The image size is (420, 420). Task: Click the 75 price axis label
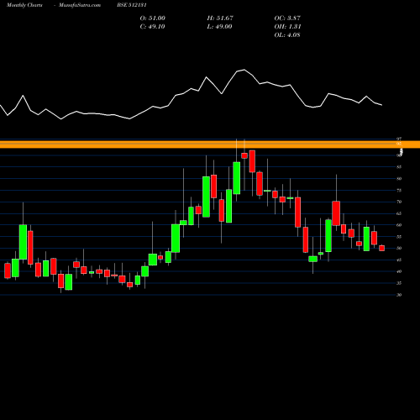click(399, 191)
